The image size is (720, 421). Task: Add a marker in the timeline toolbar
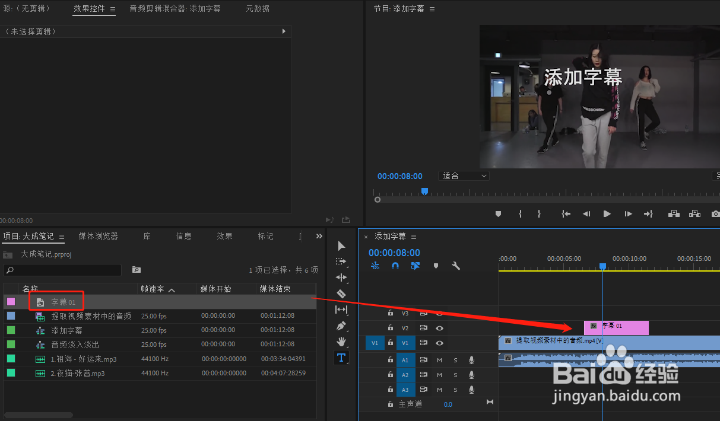[x=436, y=266]
